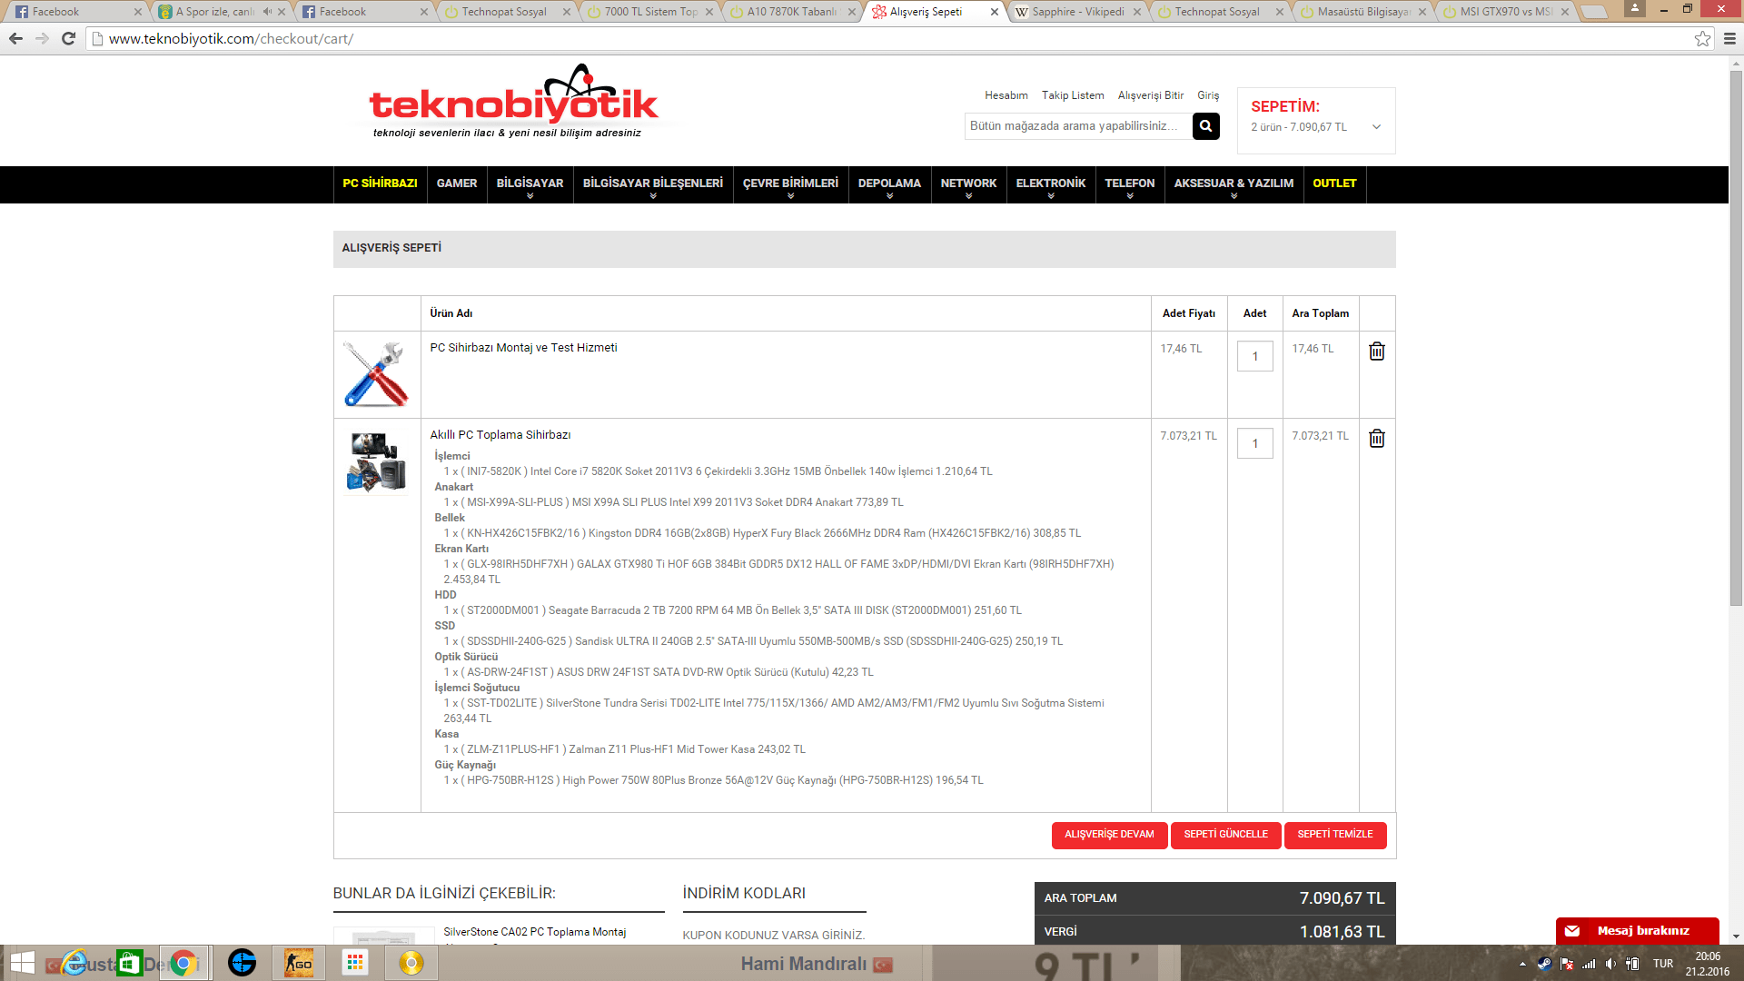Image resolution: width=1744 pixels, height=981 pixels.
Task: Expand BİLGİSAYAR BİLEŞENLERİ menu
Action: (x=653, y=185)
